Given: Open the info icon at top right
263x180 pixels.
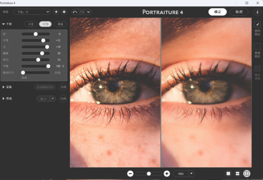Looking at the screenshot, I should click(x=257, y=12).
